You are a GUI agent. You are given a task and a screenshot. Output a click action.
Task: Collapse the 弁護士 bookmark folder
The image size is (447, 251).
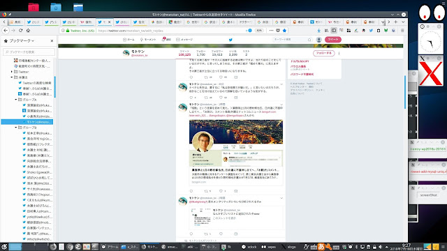tap(12, 77)
